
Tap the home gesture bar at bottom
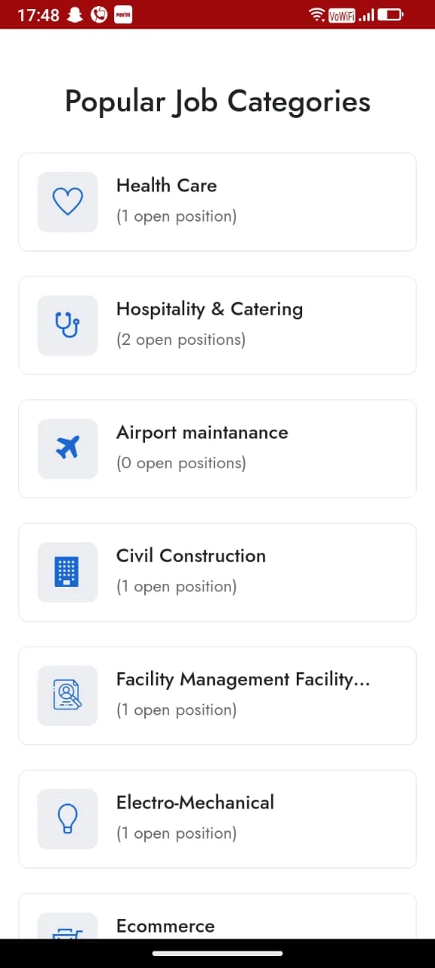(x=217, y=954)
